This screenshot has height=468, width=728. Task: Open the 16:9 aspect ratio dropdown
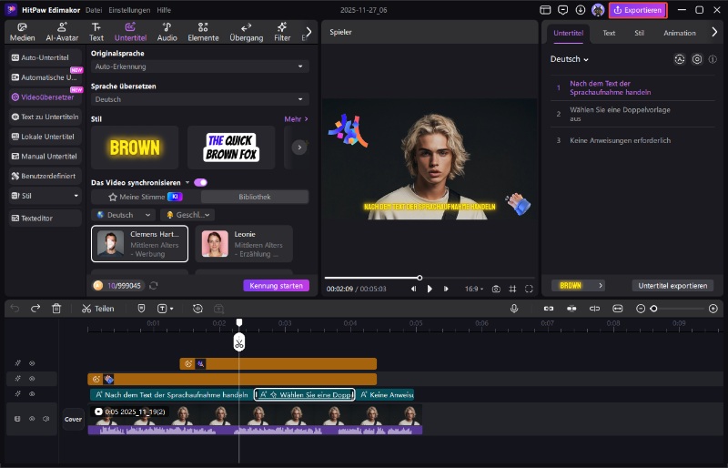coord(474,289)
